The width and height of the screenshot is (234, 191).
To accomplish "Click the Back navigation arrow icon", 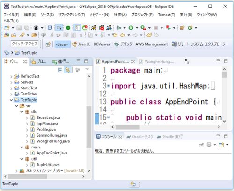I will 123,35.
